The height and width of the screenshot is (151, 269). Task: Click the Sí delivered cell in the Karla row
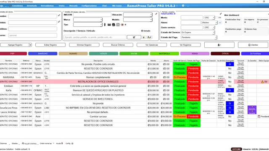click(x=230, y=90)
